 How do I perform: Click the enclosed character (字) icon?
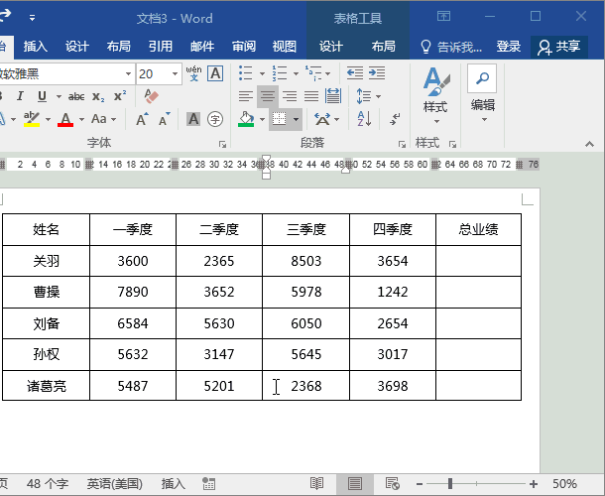pyautogui.click(x=215, y=119)
